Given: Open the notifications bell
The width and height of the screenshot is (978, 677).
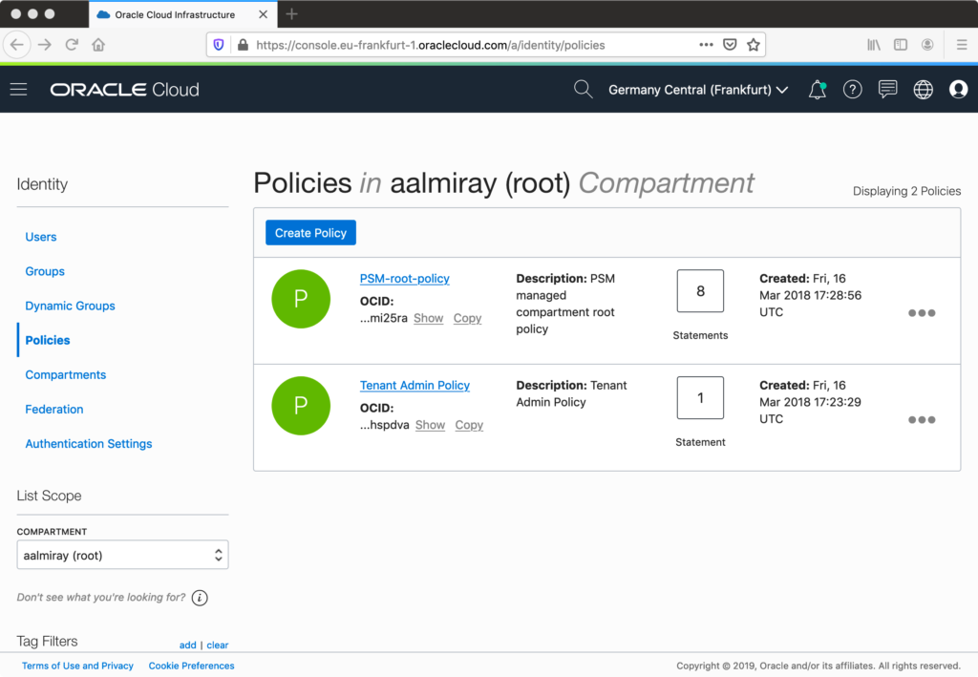Looking at the screenshot, I should [817, 89].
